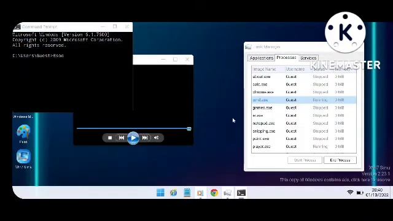Mute the media player volume

pos(157,138)
